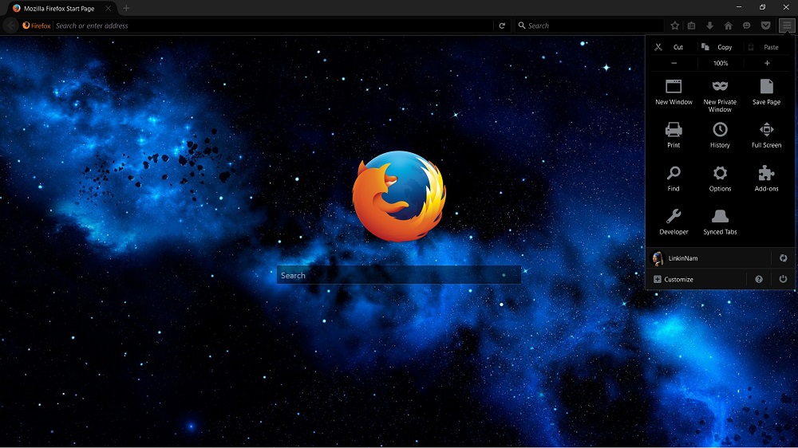Image resolution: width=798 pixels, height=448 pixels.
Task: Click the LinkinNam profile avatar
Action: (x=658, y=258)
